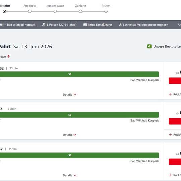
Task: Show 'Unsere Bestpreise' view
Action: 167,46
